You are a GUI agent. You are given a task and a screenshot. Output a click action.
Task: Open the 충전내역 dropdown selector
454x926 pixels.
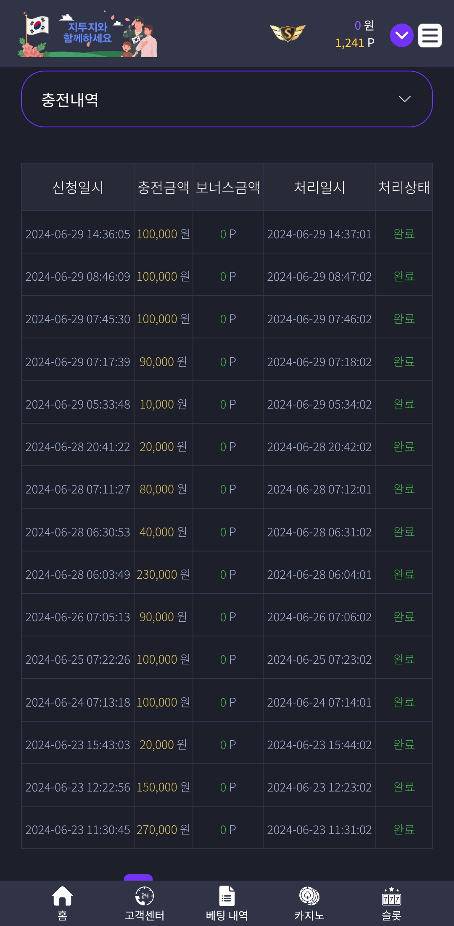227,99
